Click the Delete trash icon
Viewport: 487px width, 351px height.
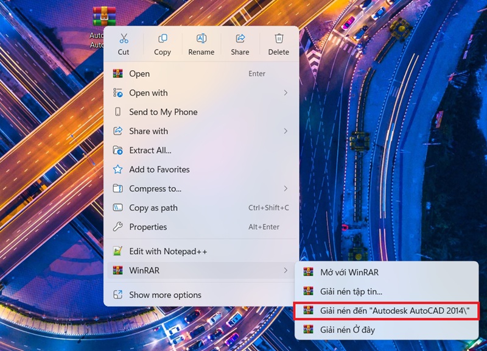tap(278, 38)
